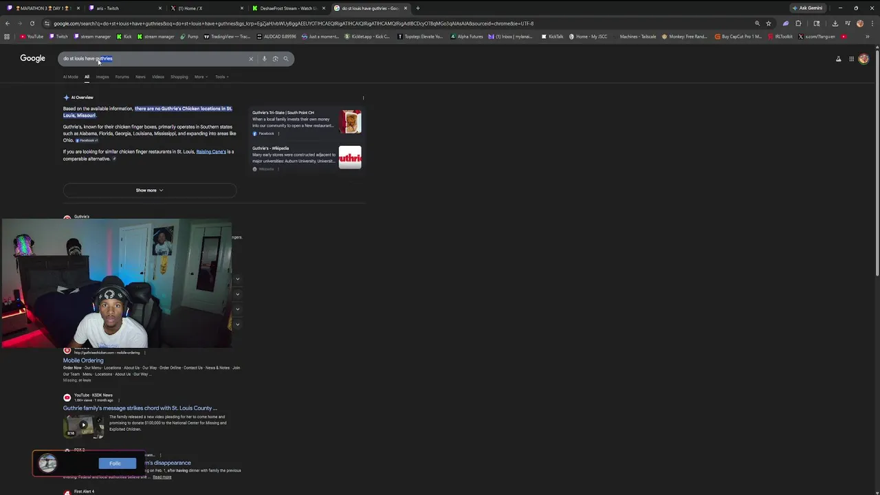Open the Pump bookmark

click(190, 36)
